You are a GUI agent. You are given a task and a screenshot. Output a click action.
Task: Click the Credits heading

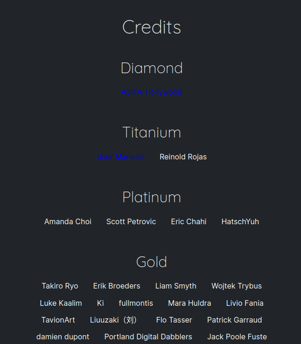(151, 27)
